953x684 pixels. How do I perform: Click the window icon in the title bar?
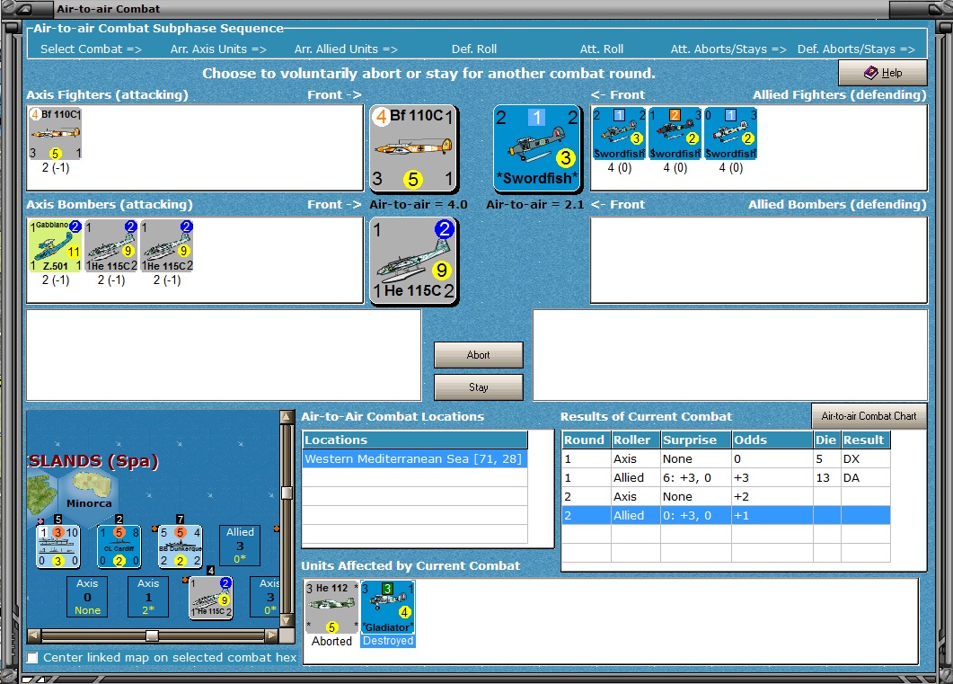25,9
